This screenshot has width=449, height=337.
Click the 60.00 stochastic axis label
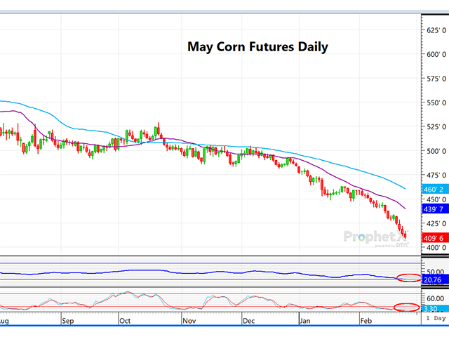[x=435, y=298]
